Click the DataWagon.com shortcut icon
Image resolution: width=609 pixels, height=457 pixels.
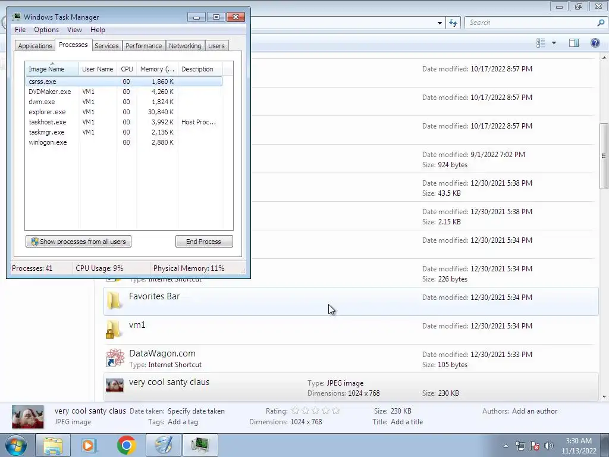[x=115, y=358]
